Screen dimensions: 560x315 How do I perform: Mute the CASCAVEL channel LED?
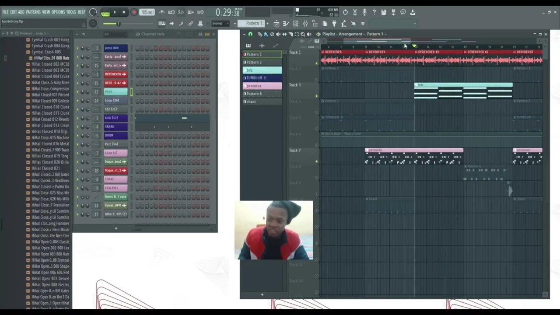77,188
